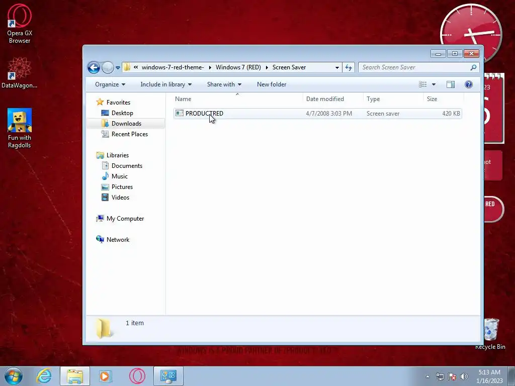The height and width of the screenshot is (386, 515).
Task: Click the 4/7/2008 3:03 PM date cell
Action: coord(329,114)
